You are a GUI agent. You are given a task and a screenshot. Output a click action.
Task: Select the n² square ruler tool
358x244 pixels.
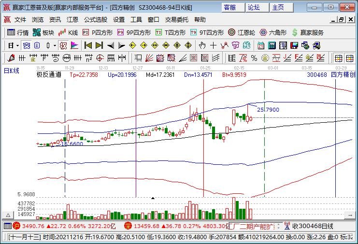click(x=89, y=58)
